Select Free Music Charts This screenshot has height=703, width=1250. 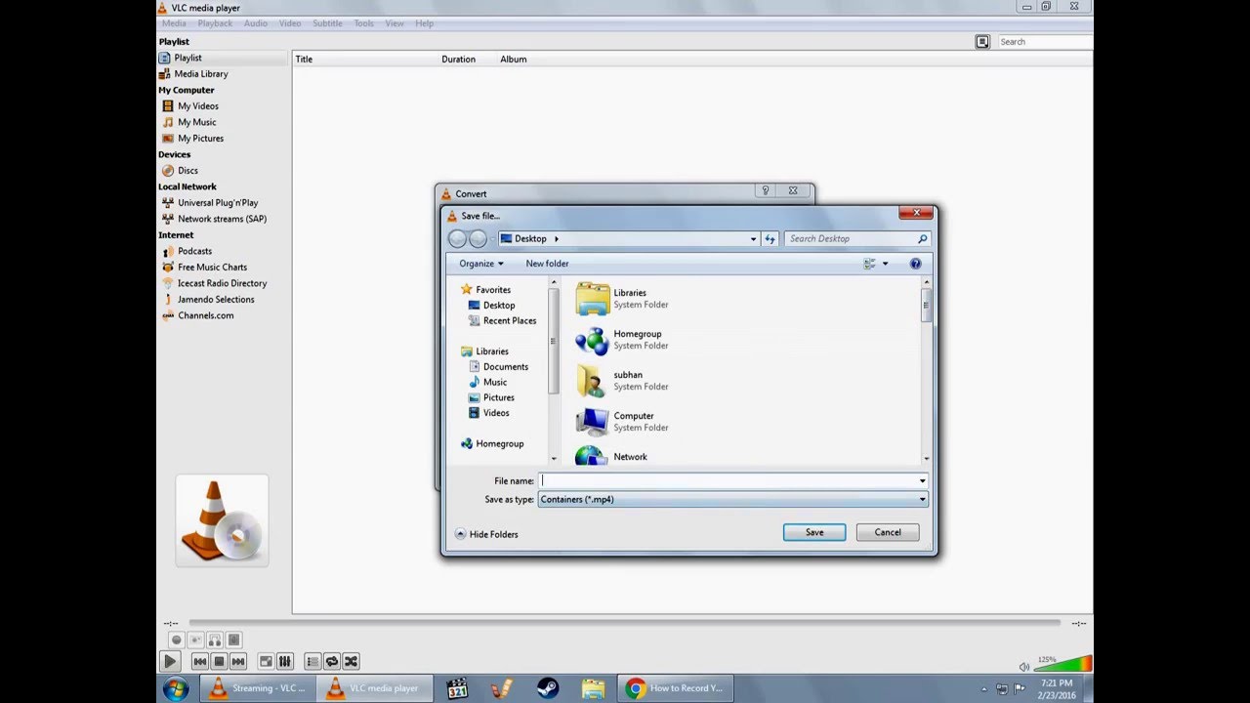pos(212,268)
